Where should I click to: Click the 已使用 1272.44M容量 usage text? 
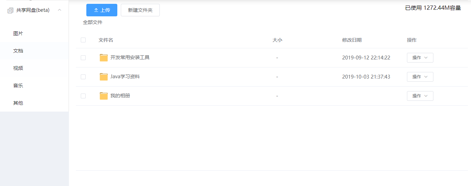click(x=433, y=8)
